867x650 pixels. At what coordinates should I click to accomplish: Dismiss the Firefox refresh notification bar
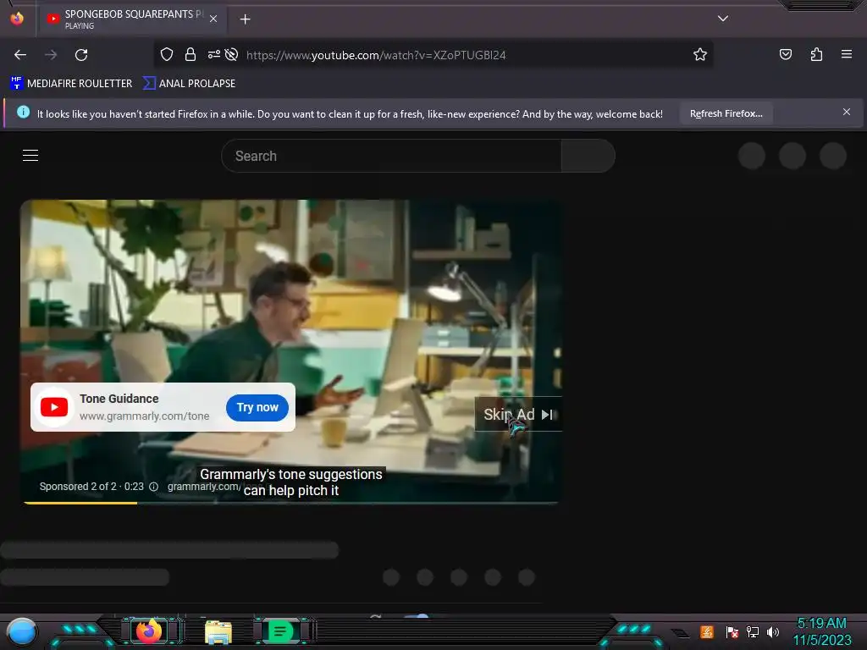(846, 112)
